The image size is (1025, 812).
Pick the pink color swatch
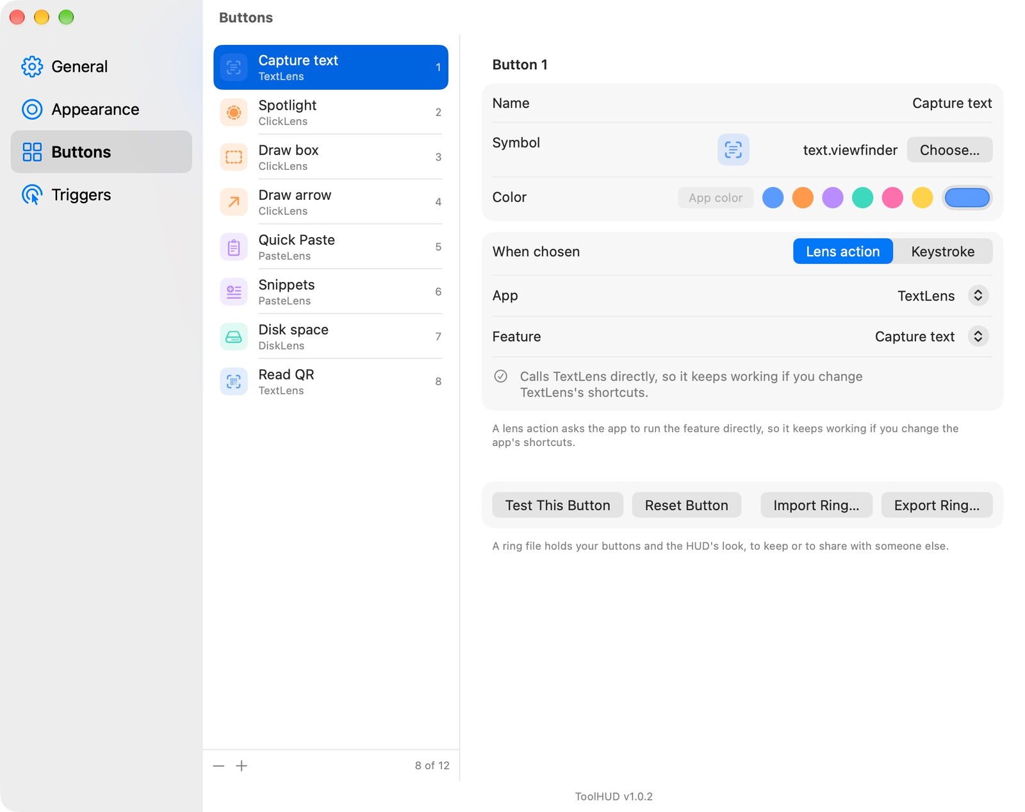point(892,197)
